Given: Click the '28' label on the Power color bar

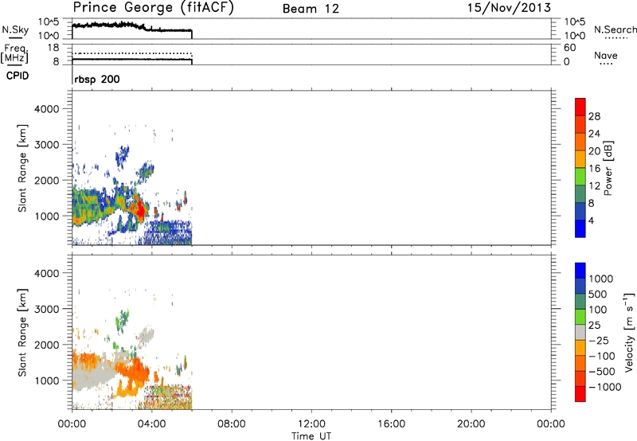Looking at the screenshot, I should (x=594, y=116).
